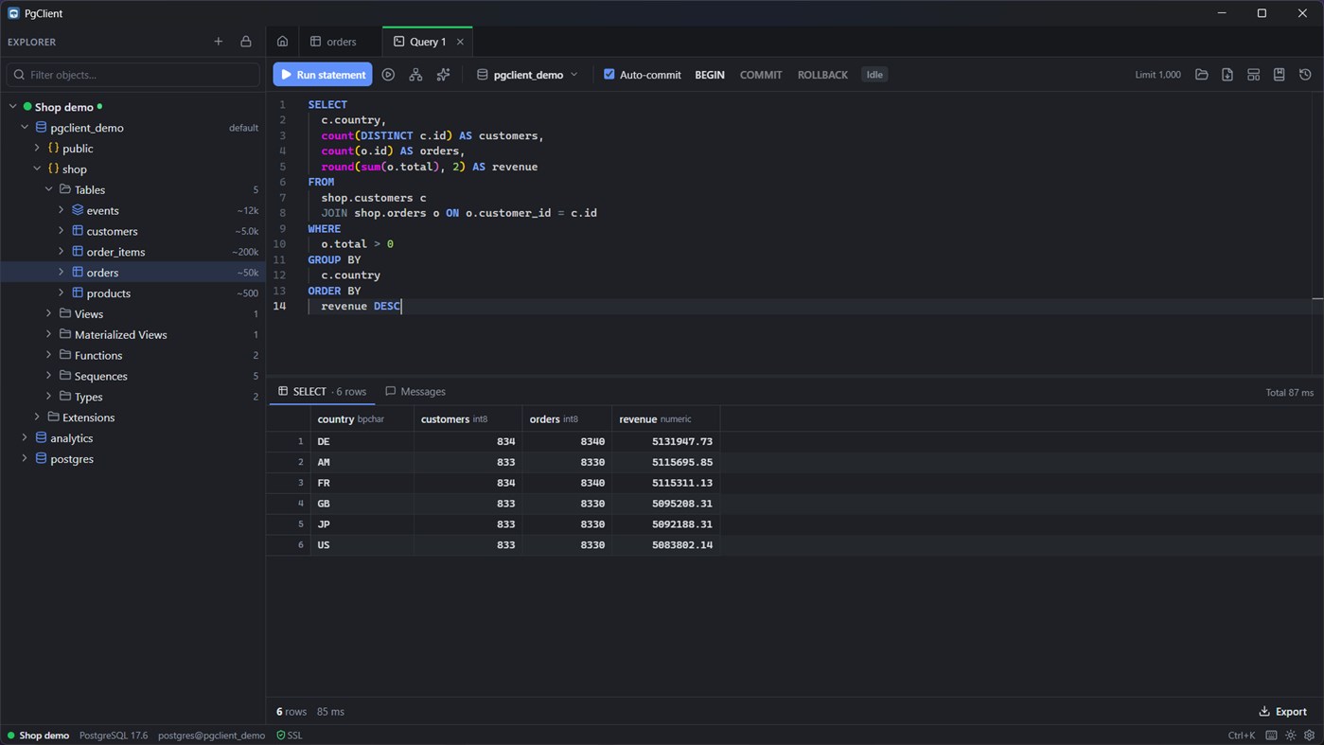The height and width of the screenshot is (745, 1324).
Task: Click the ROLLBACK button
Action: point(822,75)
